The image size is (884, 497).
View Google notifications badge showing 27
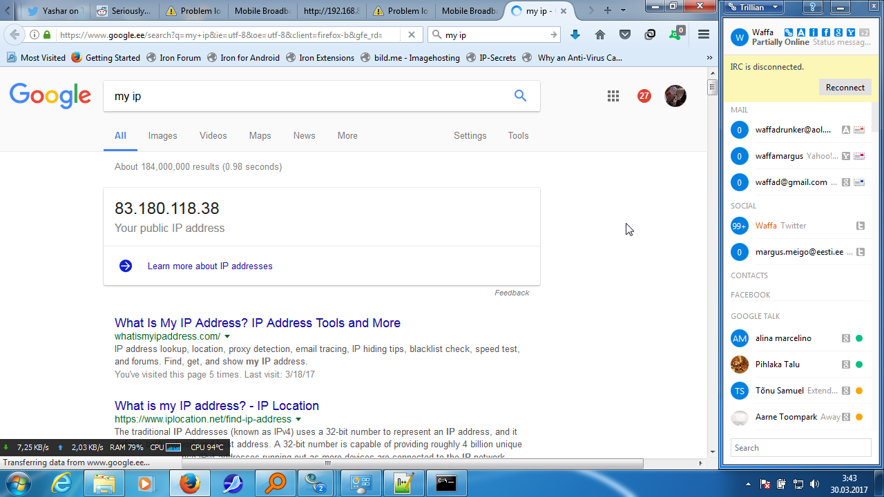coord(644,96)
